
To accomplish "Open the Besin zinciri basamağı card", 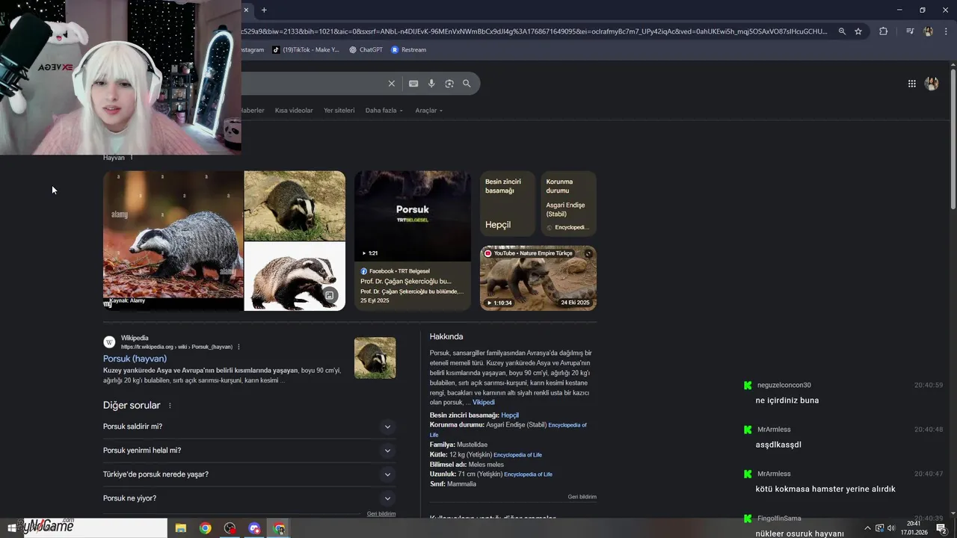I will pyautogui.click(x=508, y=203).
